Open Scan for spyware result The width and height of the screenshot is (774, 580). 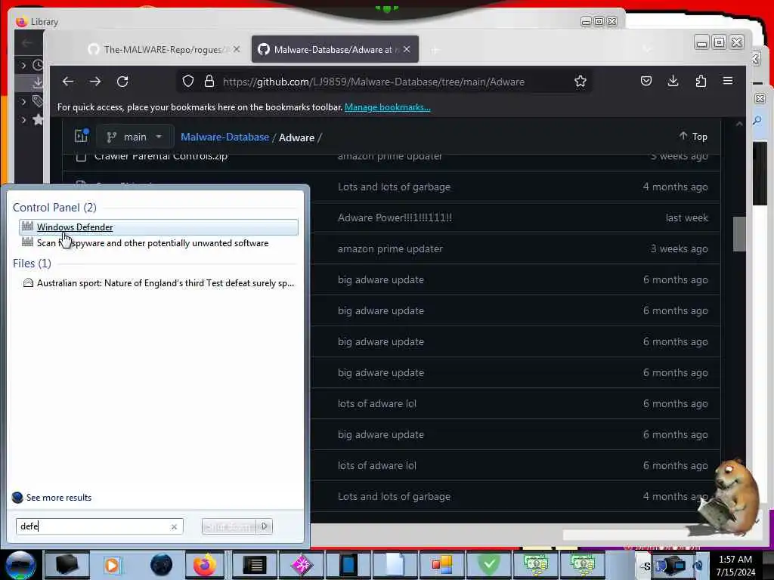[153, 243]
